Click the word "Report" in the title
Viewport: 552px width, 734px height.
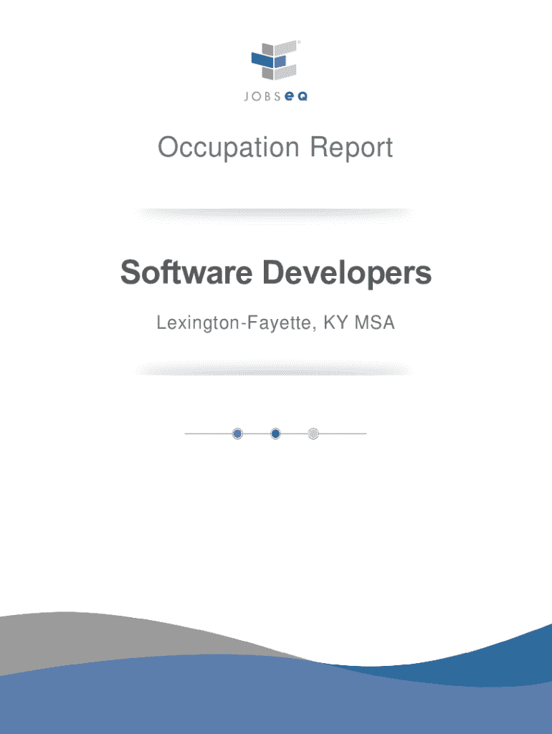coord(351,148)
